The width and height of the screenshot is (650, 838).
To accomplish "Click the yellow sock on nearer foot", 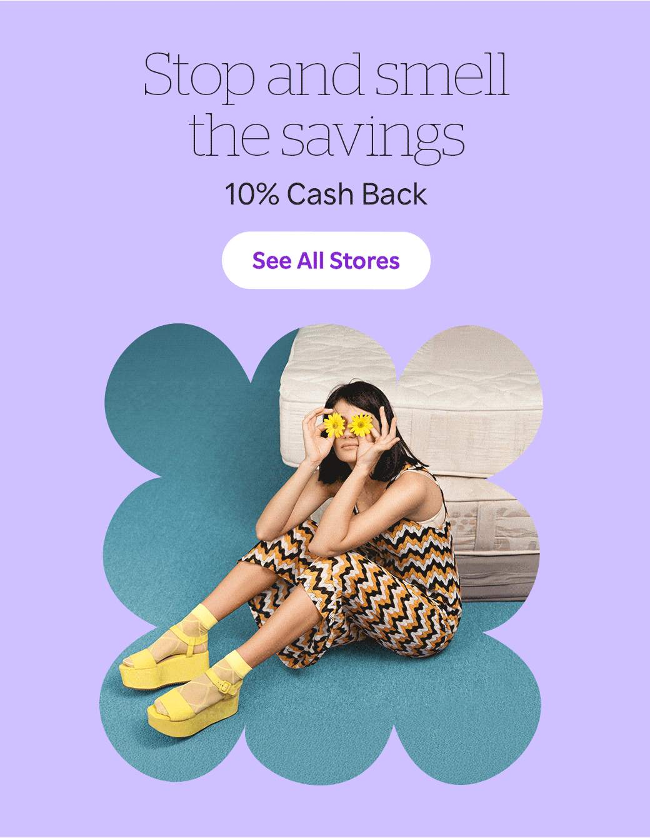I will coord(236,667).
